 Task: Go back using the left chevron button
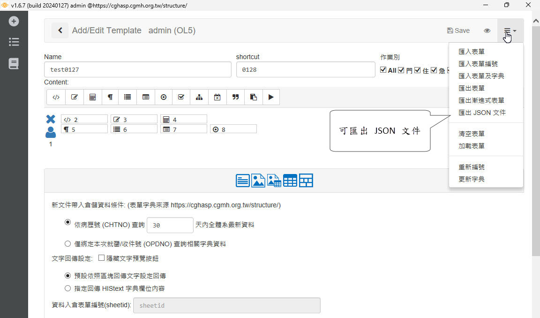(60, 30)
